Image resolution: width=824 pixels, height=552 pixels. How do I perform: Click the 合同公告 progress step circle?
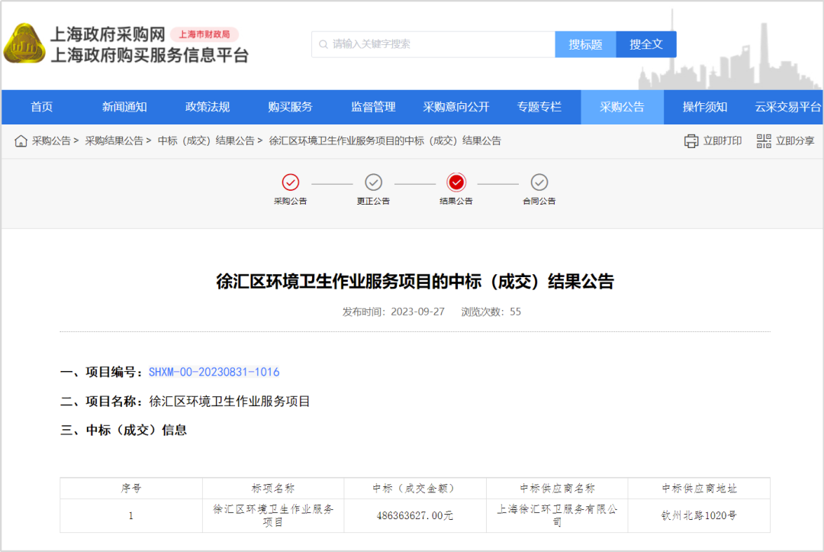(x=539, y=183)
